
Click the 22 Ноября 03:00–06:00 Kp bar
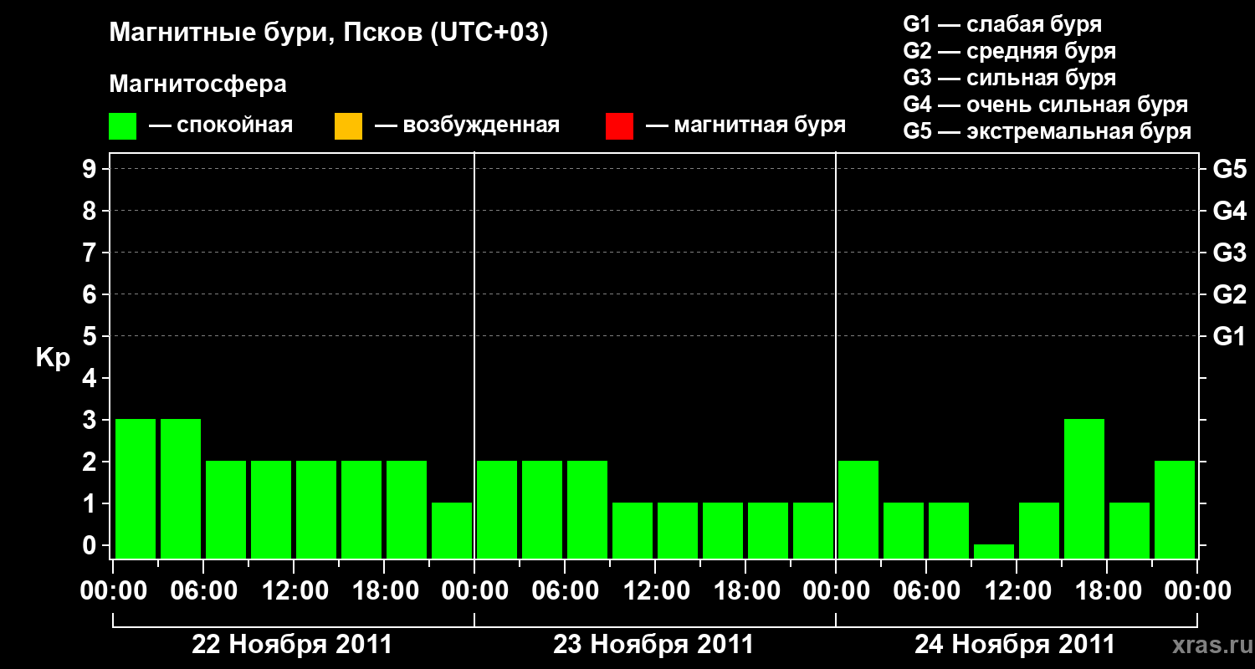tap(181, 488)
